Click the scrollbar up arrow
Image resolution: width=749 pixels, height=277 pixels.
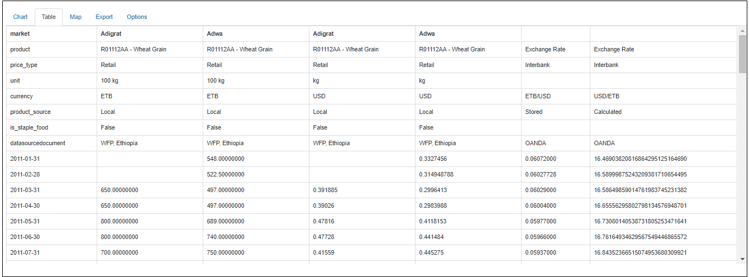pos(742,30)
